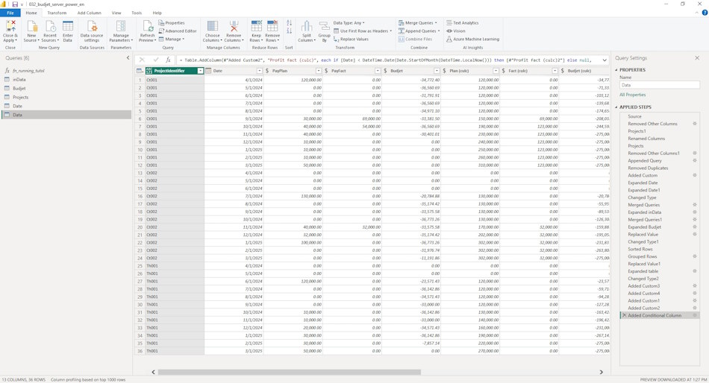Open the Append Queries dropdown
The width and height of the screenshot is (709, 383).
[x=419, y=31]
